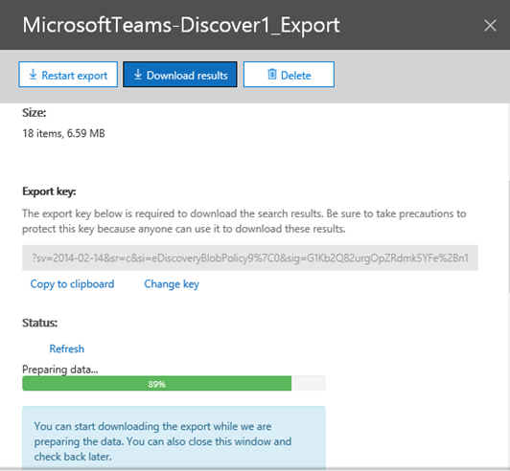The height and width of the screenshot is (471, 510).
Task: Click the export key warning description paragraph
Action: point(243,221)
